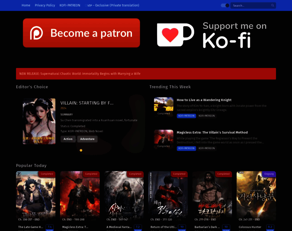Click 'Ch. END - 198-200' chapter label
This screenshot has height=231, width=292.
click(x=73, y=219)
